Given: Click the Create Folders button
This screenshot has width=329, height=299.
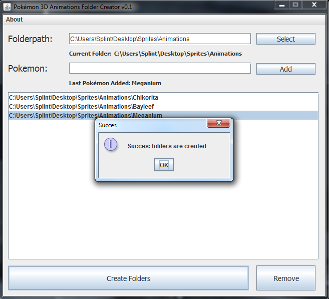Looking at the screenshot, I should (128, 278).
